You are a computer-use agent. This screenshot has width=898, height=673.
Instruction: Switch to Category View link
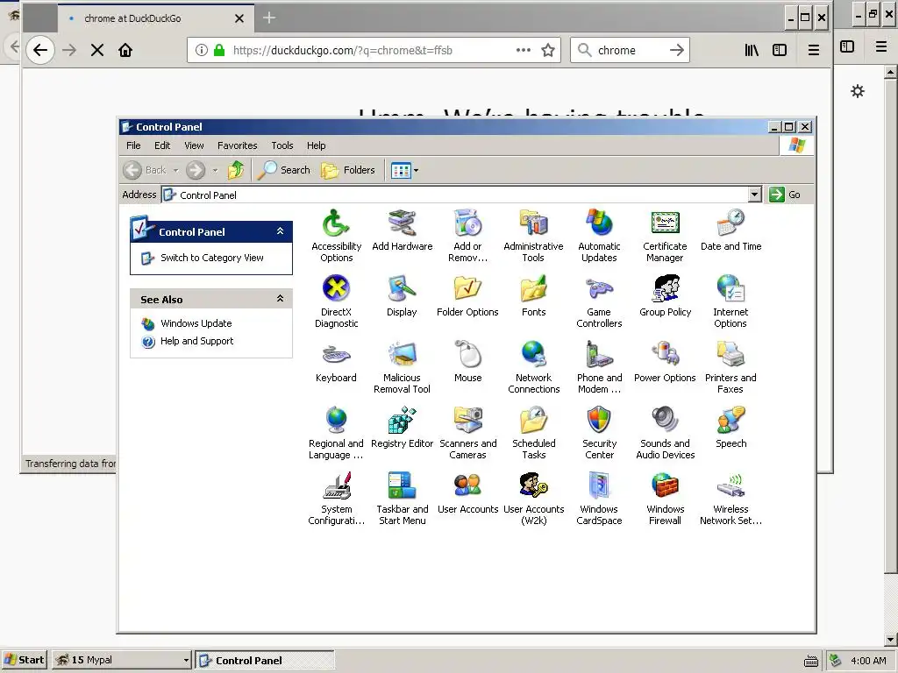point(212,258)
